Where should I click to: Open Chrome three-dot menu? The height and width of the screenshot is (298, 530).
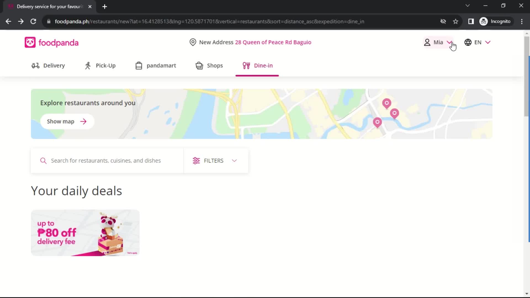coord(522,21)
